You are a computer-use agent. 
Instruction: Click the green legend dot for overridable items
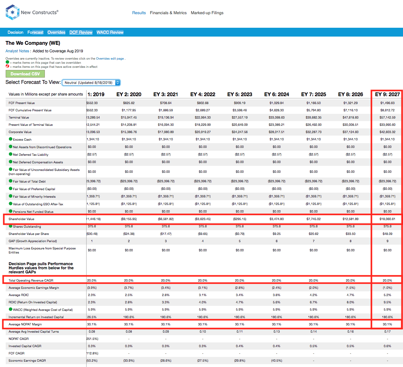click(7, 62)
